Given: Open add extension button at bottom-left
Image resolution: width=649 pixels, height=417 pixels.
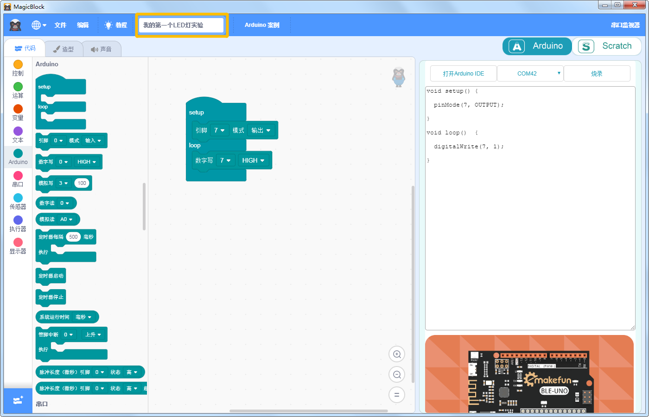Looking at the screenshot, I should click(x=18, y=400).
